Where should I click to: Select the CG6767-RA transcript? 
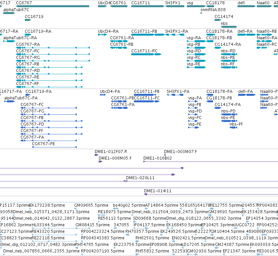[x=53, y=48]
